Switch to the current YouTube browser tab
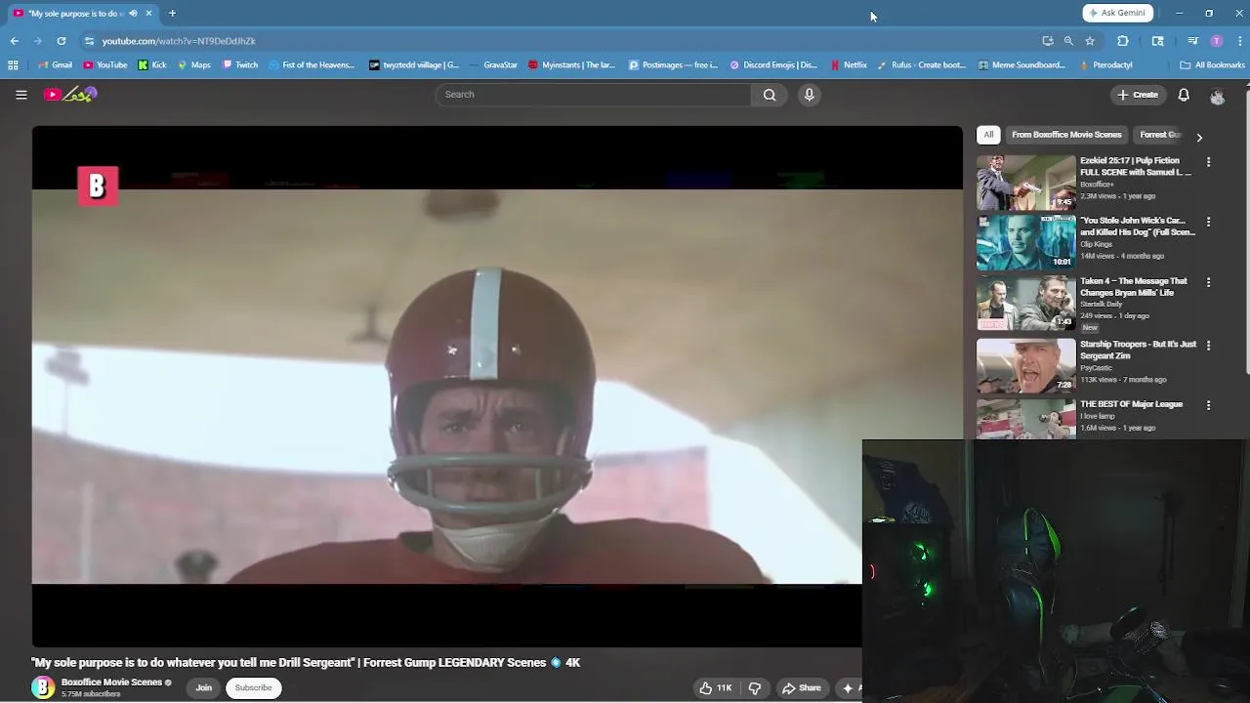The height and width of the screenshot is (703, 1250). (83, 14)
